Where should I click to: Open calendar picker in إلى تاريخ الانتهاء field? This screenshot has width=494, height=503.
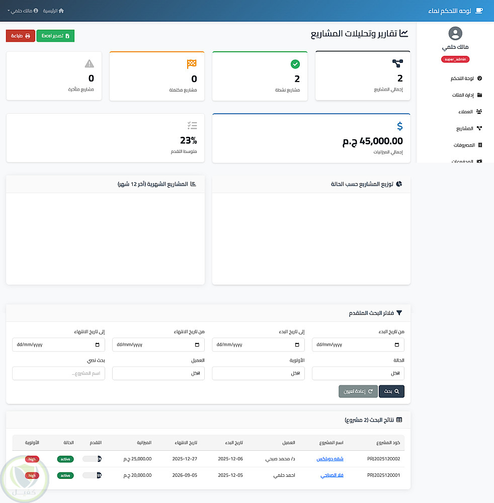pos(97,345)
